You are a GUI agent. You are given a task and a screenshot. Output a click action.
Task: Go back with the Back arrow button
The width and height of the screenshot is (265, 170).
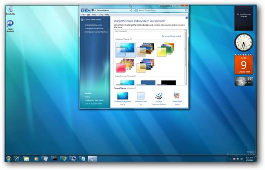82,10
